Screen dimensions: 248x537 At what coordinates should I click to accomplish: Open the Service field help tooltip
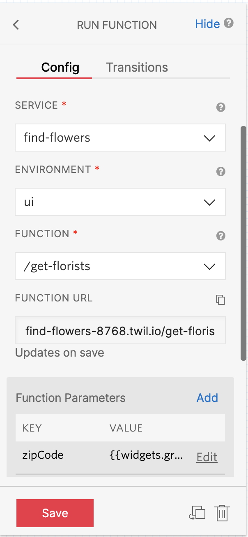221,107
